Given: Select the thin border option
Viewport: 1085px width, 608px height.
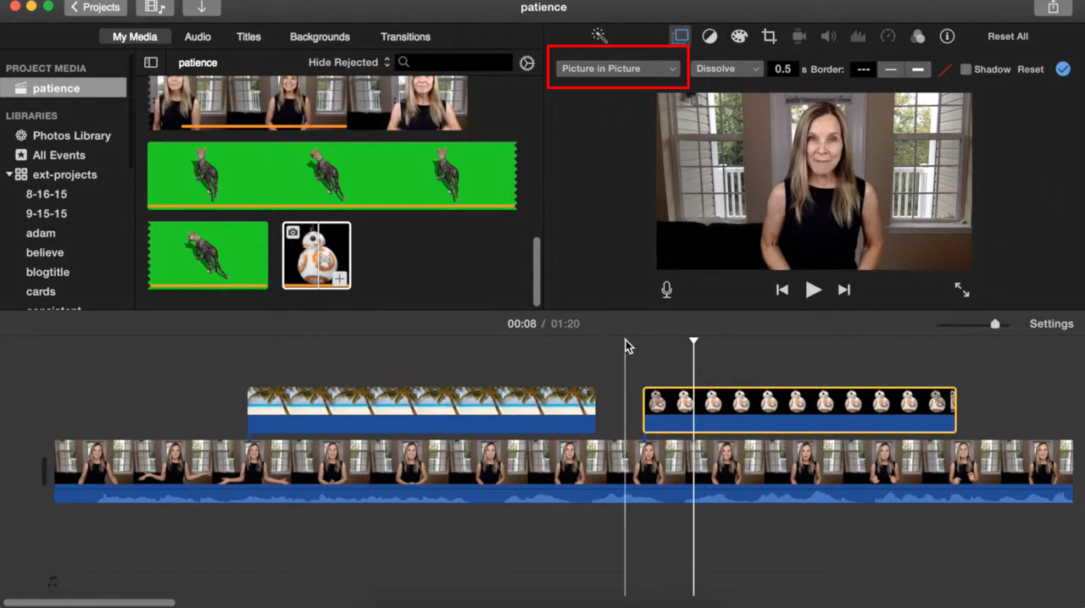Looking at the screenshot, I should [x=890, y=69].
